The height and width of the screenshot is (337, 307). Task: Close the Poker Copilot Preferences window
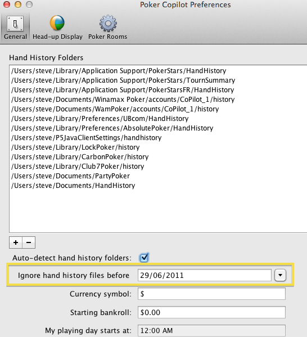click(7, 5)
